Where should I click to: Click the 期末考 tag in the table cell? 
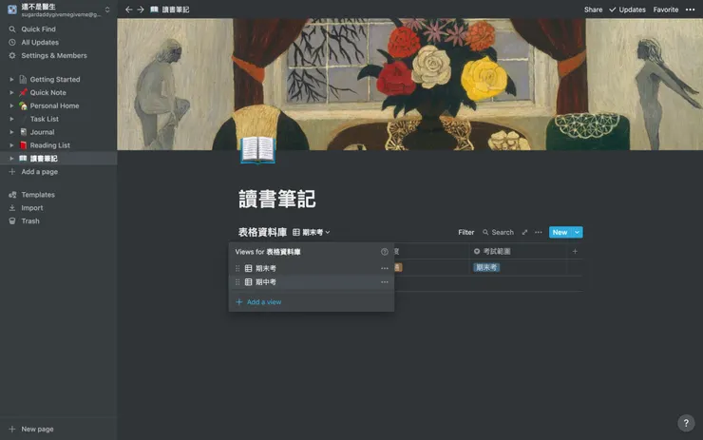click(x=486, y=268)
